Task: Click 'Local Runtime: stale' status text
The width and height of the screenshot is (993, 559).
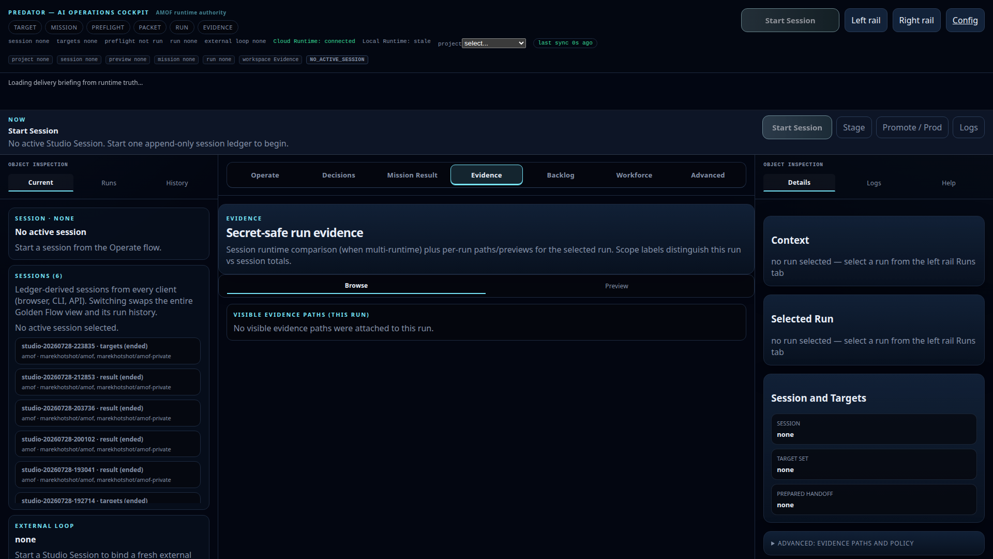Action: (x=396, y=41)
